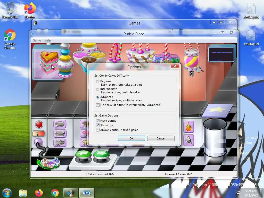This screenshot has height=198, width=264.
Task: Click the green right arrow conveyor button
Action: (x=101, y=155)
